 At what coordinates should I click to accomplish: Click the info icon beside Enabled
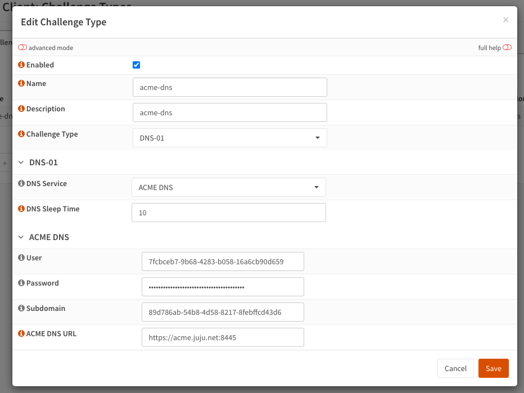(x=21, y=65)
